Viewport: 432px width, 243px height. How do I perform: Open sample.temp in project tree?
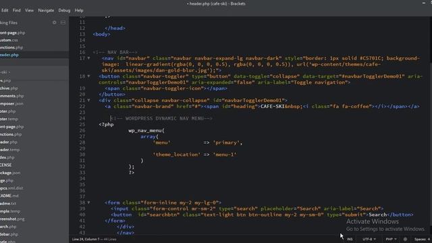tap(10, 211)
